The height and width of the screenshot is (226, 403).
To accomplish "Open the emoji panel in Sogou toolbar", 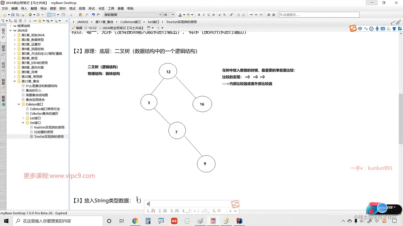I will point(371,28).
